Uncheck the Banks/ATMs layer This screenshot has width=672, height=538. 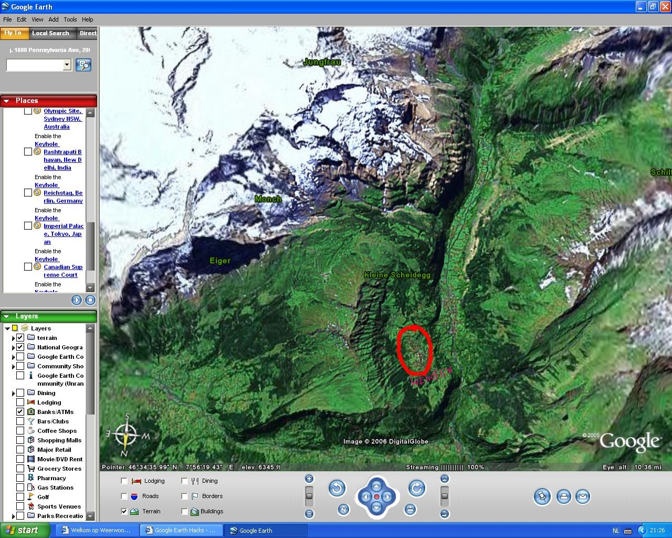[20, 412]
